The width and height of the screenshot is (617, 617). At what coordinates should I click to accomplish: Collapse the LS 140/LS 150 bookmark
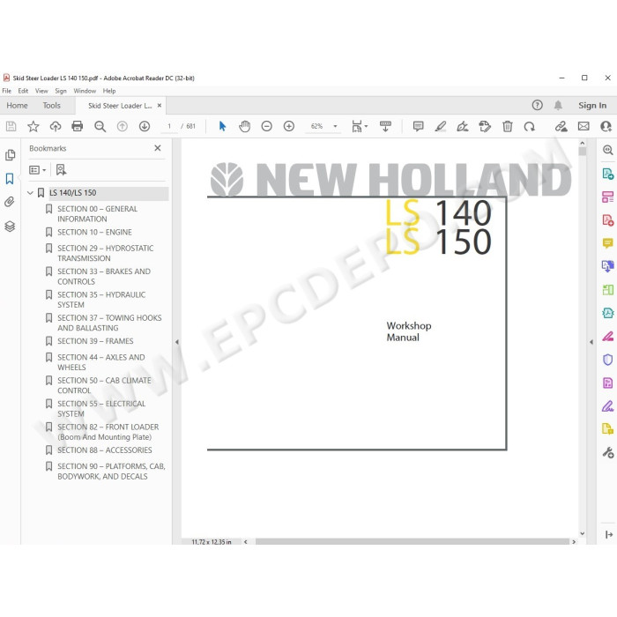pos(30,193)
